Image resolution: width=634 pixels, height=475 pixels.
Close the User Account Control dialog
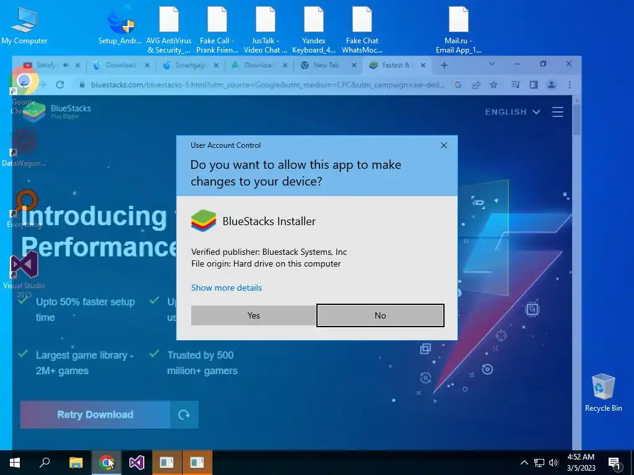point(443,145)
